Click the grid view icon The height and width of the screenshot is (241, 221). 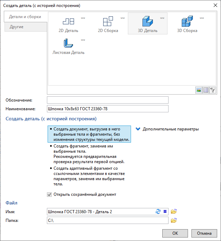(x=206, y=90)
